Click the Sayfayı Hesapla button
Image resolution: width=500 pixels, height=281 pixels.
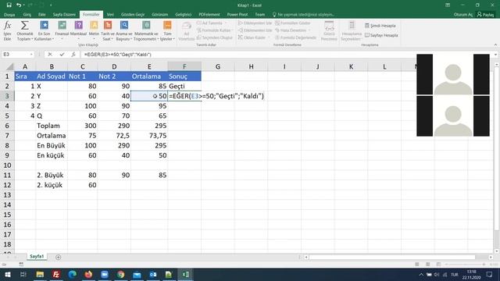click(x=381, y=35)
